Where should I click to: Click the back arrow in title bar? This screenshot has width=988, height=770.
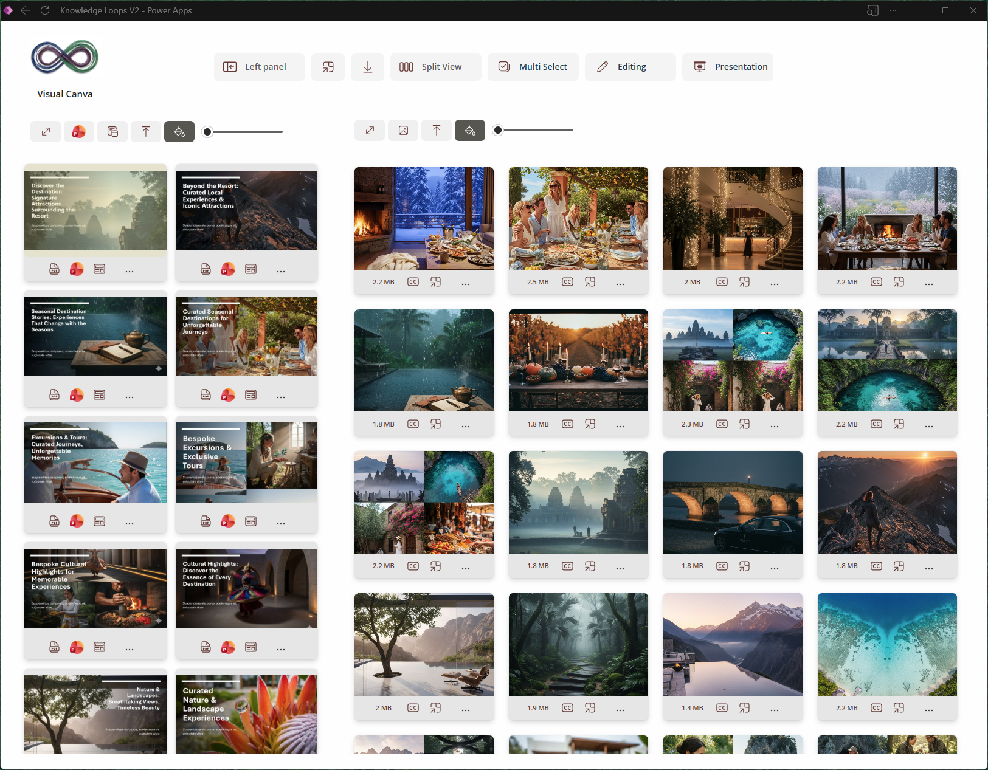pyautogui.click(x=26, y=10)
